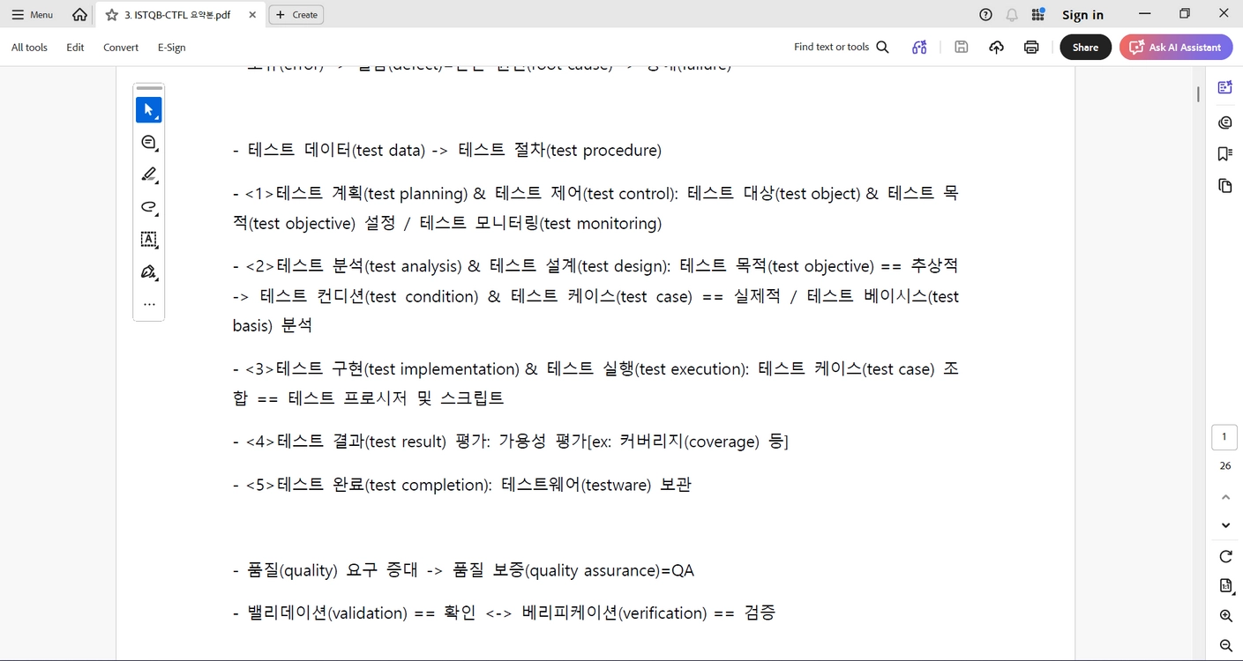The height and width of the screenshot is (661, 1243).
Task: Open the hamburger Menu
Action: point(33,15)
